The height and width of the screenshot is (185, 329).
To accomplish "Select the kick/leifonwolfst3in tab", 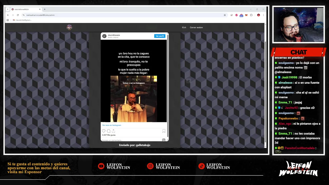I will tap(26, 9).
